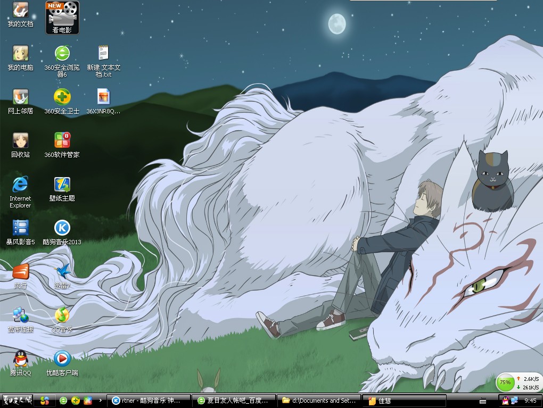Open 我的电脑 desktop icon
543x408 pixels.
tap(20, 58)
